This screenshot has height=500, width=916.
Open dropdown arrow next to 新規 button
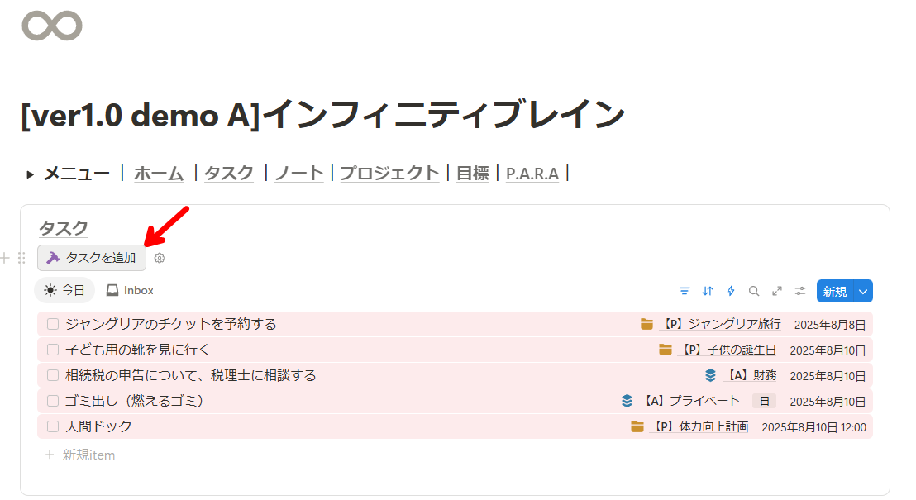pos(863,292)
